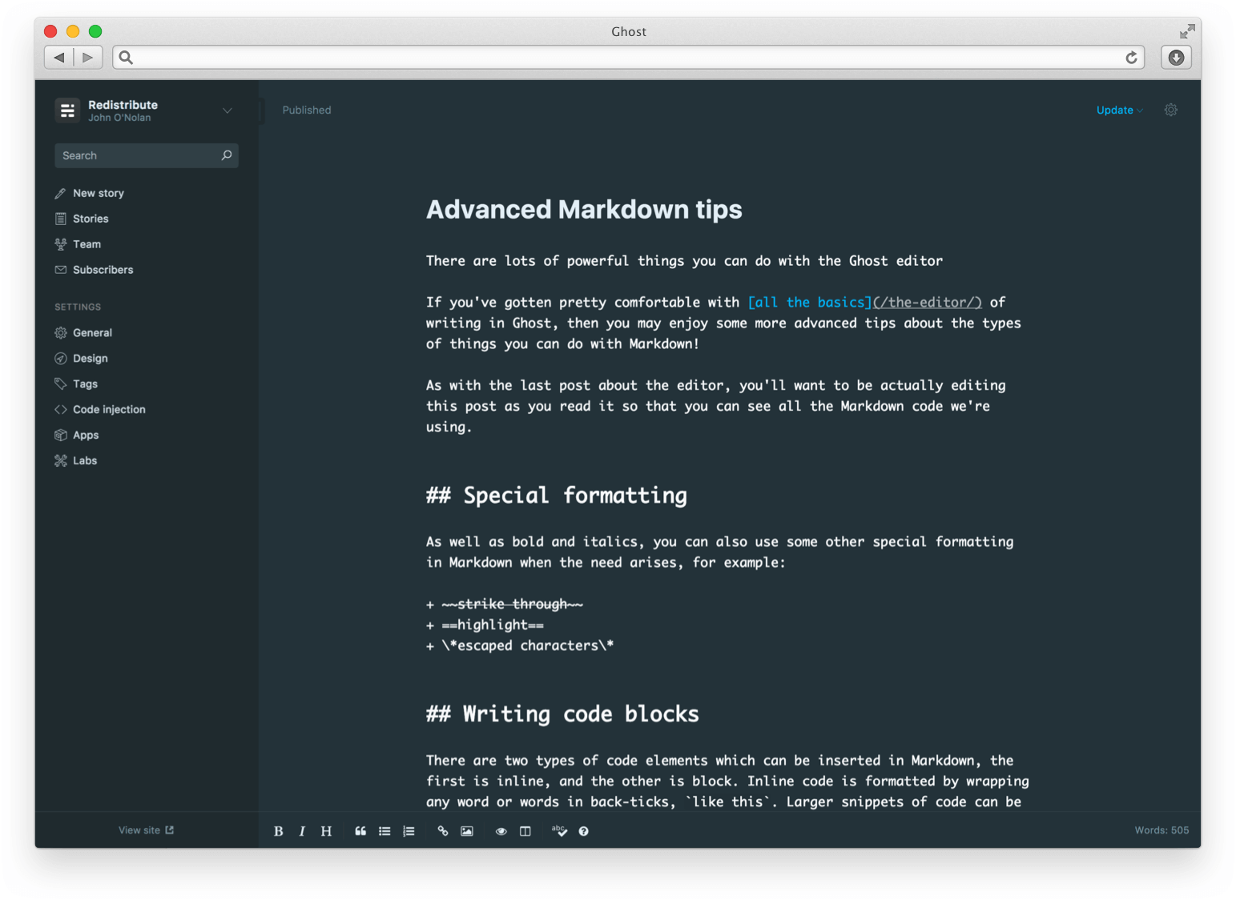Insert a link using the chain icon

click(x=443, y=831)
